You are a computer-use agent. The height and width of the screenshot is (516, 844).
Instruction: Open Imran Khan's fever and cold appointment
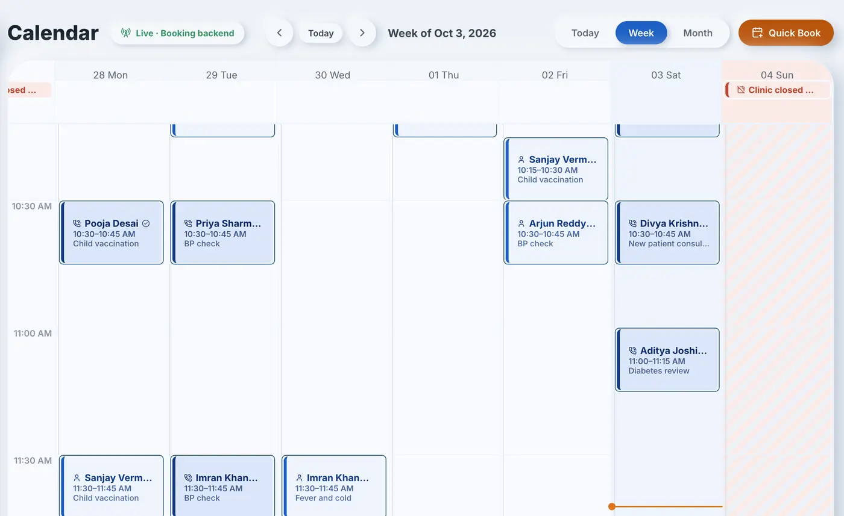(x=334, y=486)
